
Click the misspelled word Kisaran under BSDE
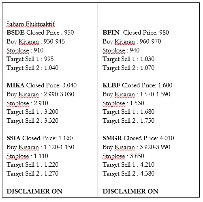coord(29,41)
